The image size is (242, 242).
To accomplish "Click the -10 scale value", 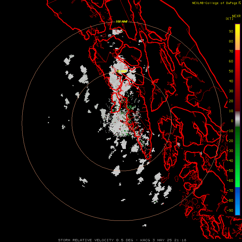I will pyautogui.click(x=230, y=131).
